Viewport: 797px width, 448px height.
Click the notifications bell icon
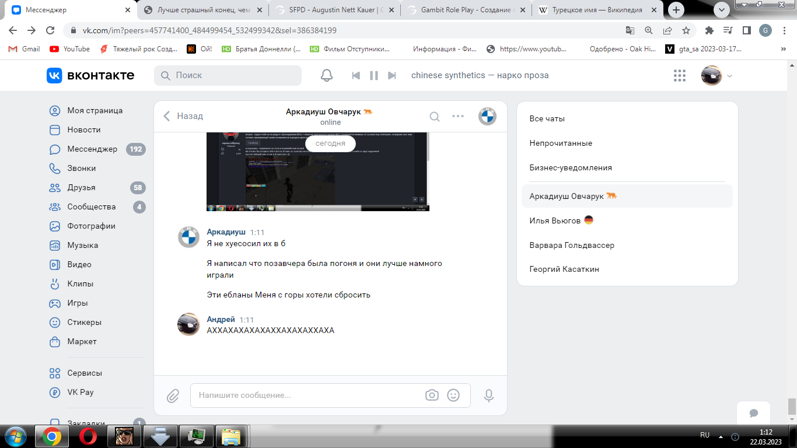click(x=327, y=75)
